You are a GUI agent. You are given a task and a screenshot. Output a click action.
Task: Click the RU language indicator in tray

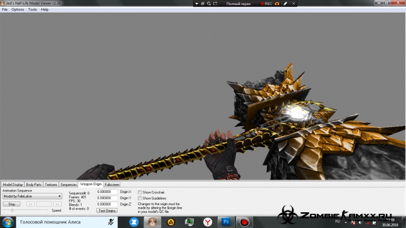coord(337,221)
